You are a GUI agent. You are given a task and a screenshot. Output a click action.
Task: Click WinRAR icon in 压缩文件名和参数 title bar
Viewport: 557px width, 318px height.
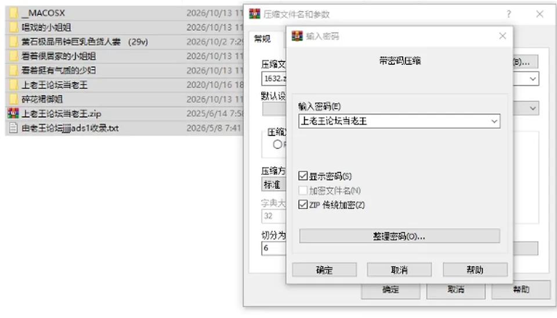pos(254,14)
